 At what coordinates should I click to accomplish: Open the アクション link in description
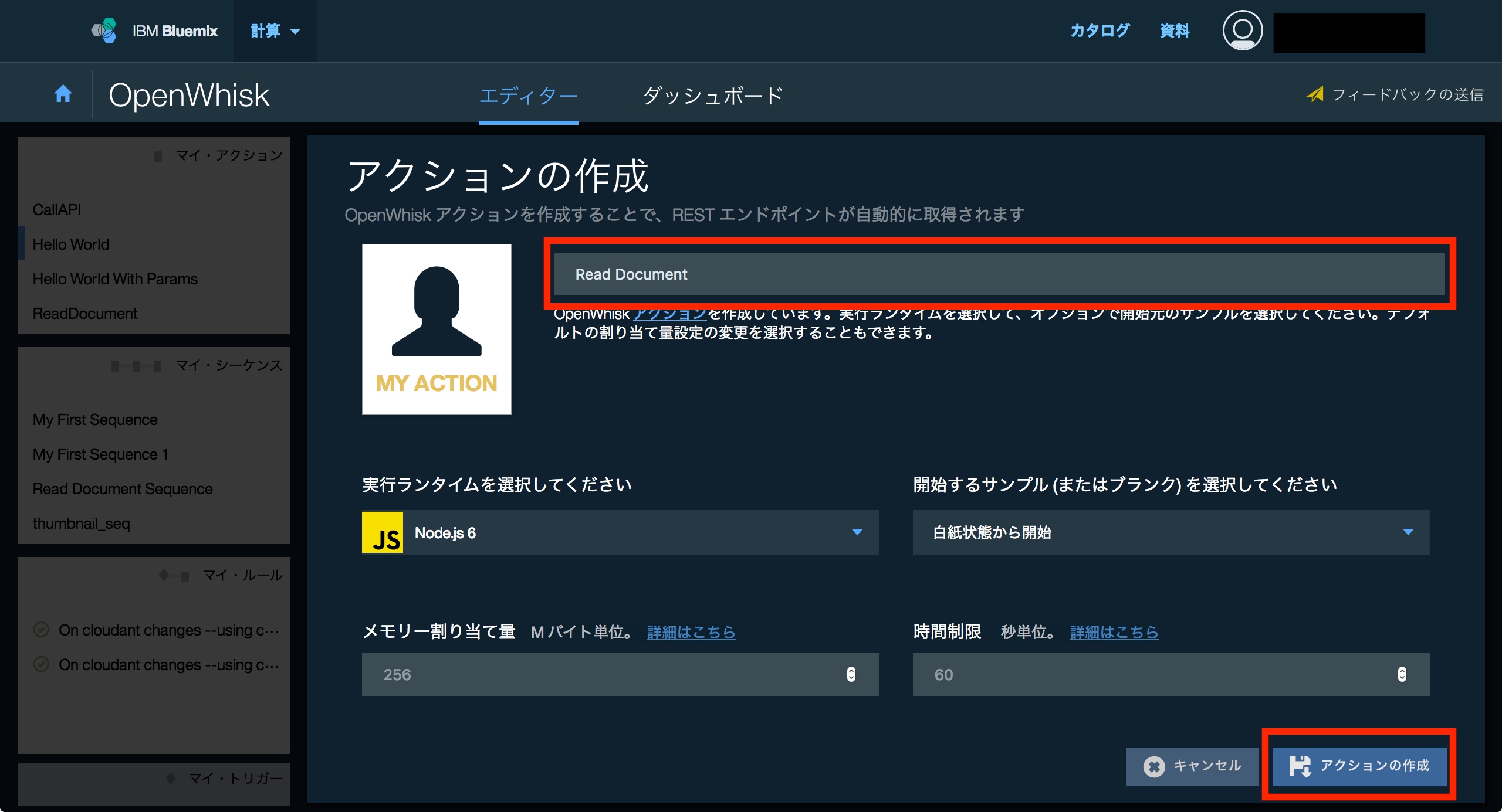[669, 314]
